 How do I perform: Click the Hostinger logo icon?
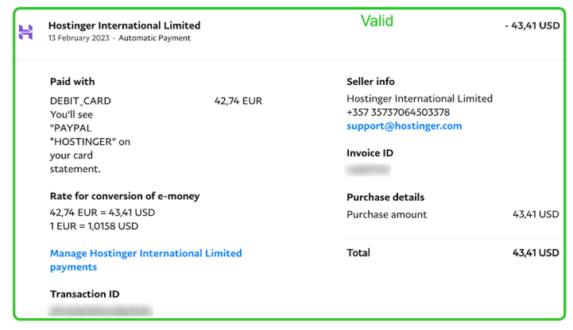(x=25, y=32)
